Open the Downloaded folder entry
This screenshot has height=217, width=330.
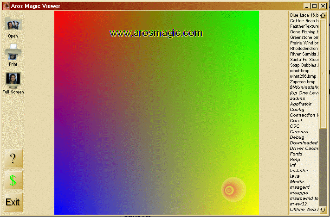[x=304, y=143]
